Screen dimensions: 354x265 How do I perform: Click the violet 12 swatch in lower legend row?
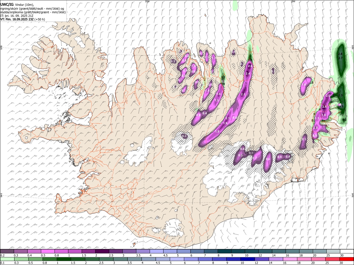click(262, 259)
